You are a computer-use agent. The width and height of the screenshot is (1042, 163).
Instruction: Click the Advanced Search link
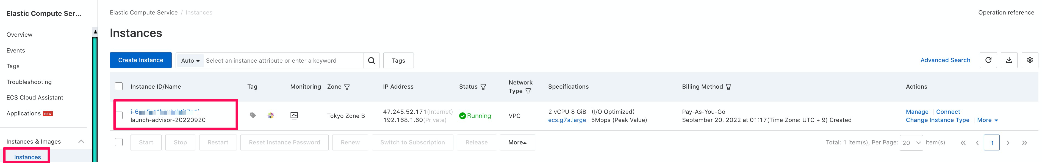[945, 60]
